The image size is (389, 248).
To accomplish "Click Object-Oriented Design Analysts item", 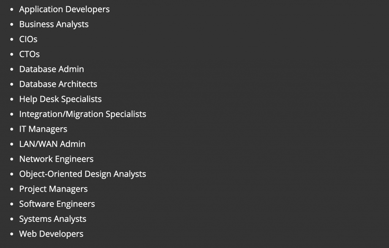I will [x=82, y=174].
